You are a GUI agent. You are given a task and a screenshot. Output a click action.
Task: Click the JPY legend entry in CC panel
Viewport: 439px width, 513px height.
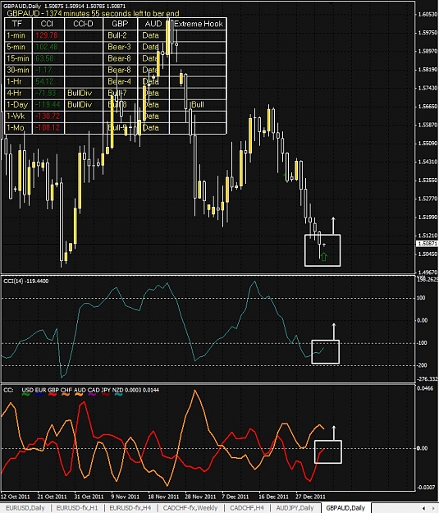[x=106, y=391]
